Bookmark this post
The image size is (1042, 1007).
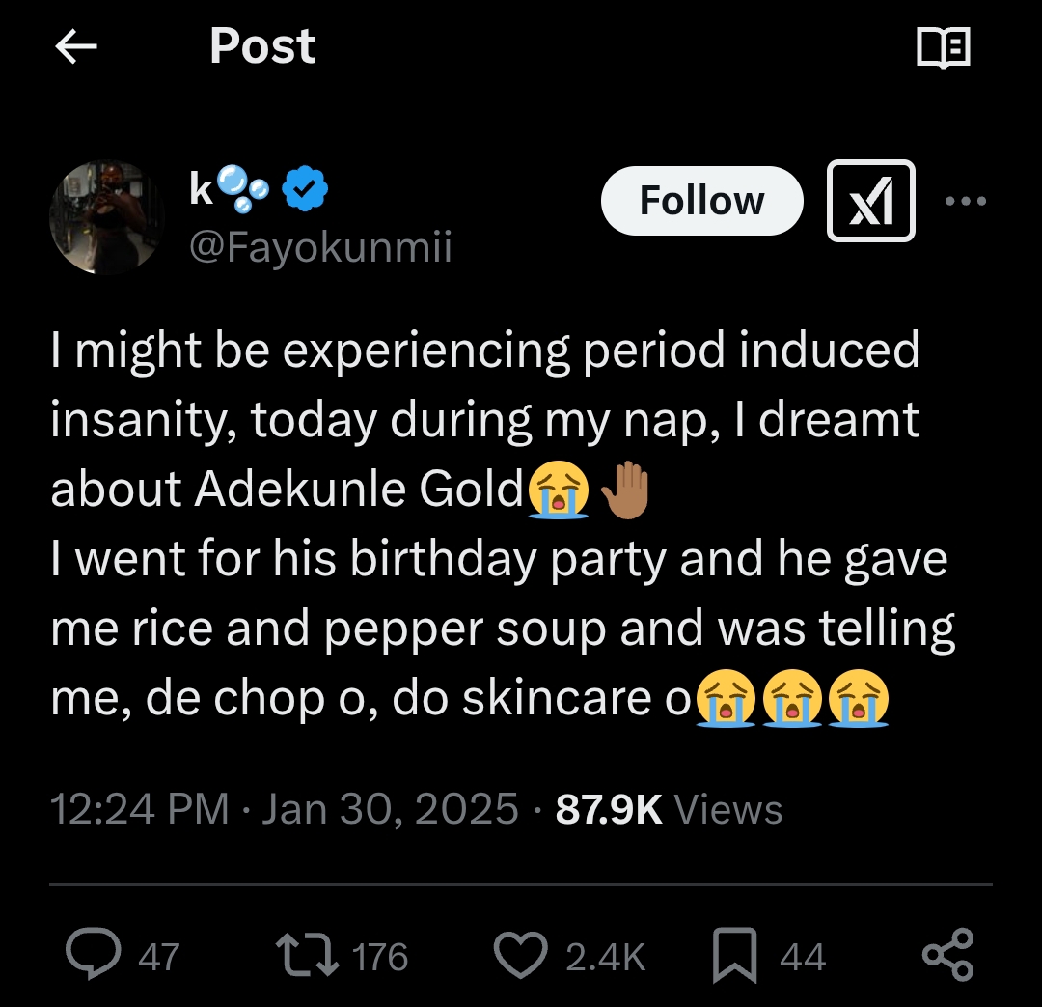click(x=734, y=956)
